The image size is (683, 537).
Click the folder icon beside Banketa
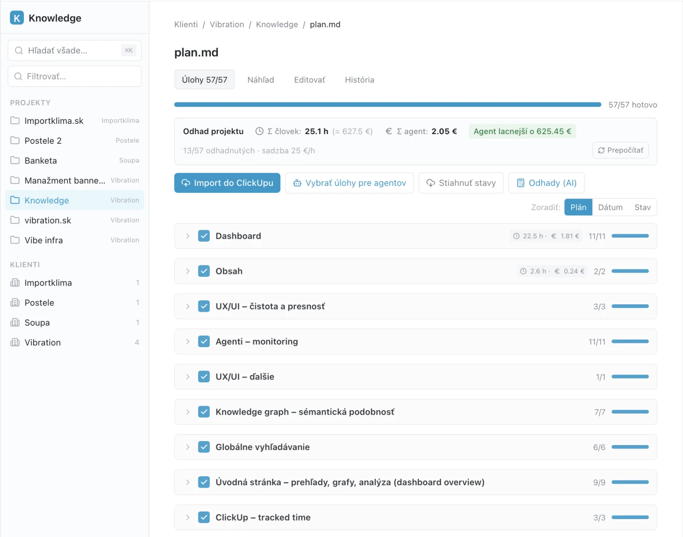point(15,160)
